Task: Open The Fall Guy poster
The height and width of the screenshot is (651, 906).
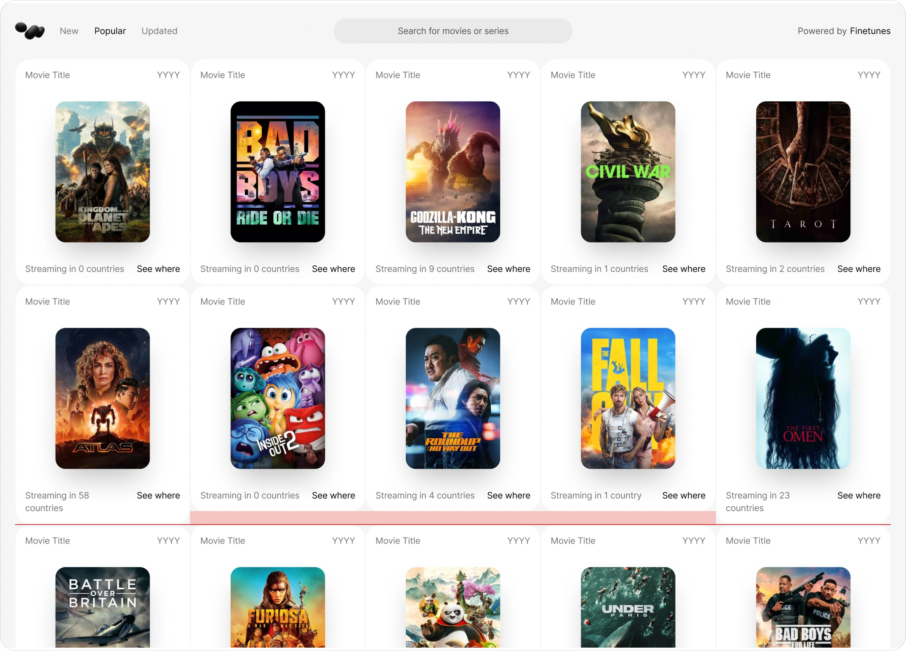Action: pyautogui.click(x=628, y=398)
